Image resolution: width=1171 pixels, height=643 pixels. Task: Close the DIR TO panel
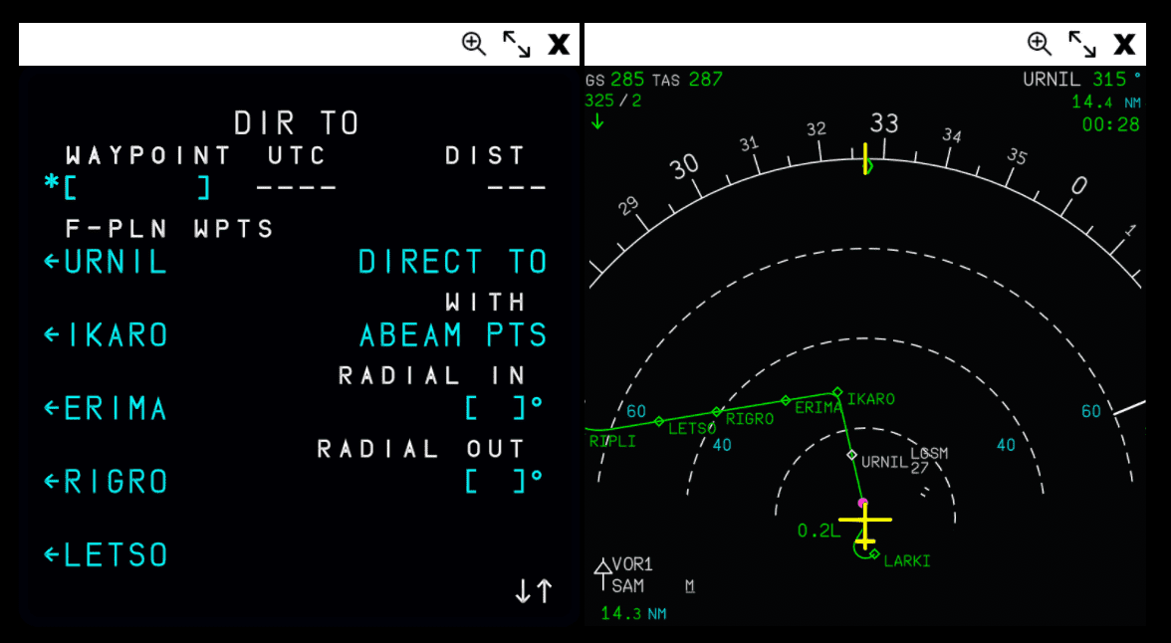(559, 44)
